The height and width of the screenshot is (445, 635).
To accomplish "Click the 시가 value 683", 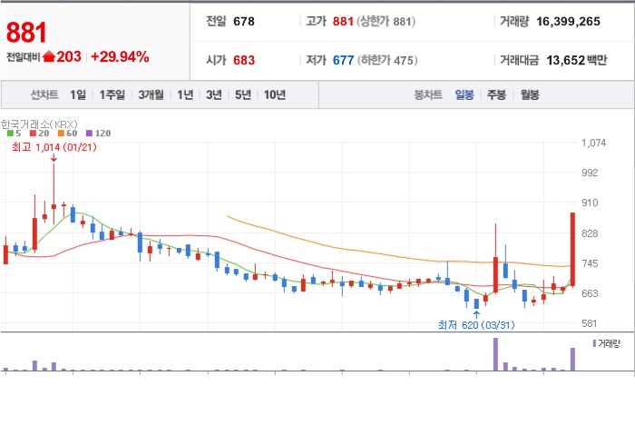I will click(x=244, y=60).
